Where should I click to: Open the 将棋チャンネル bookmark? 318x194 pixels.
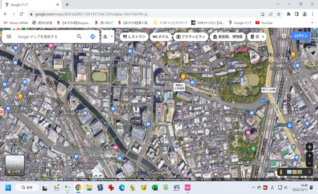[208, 23]
